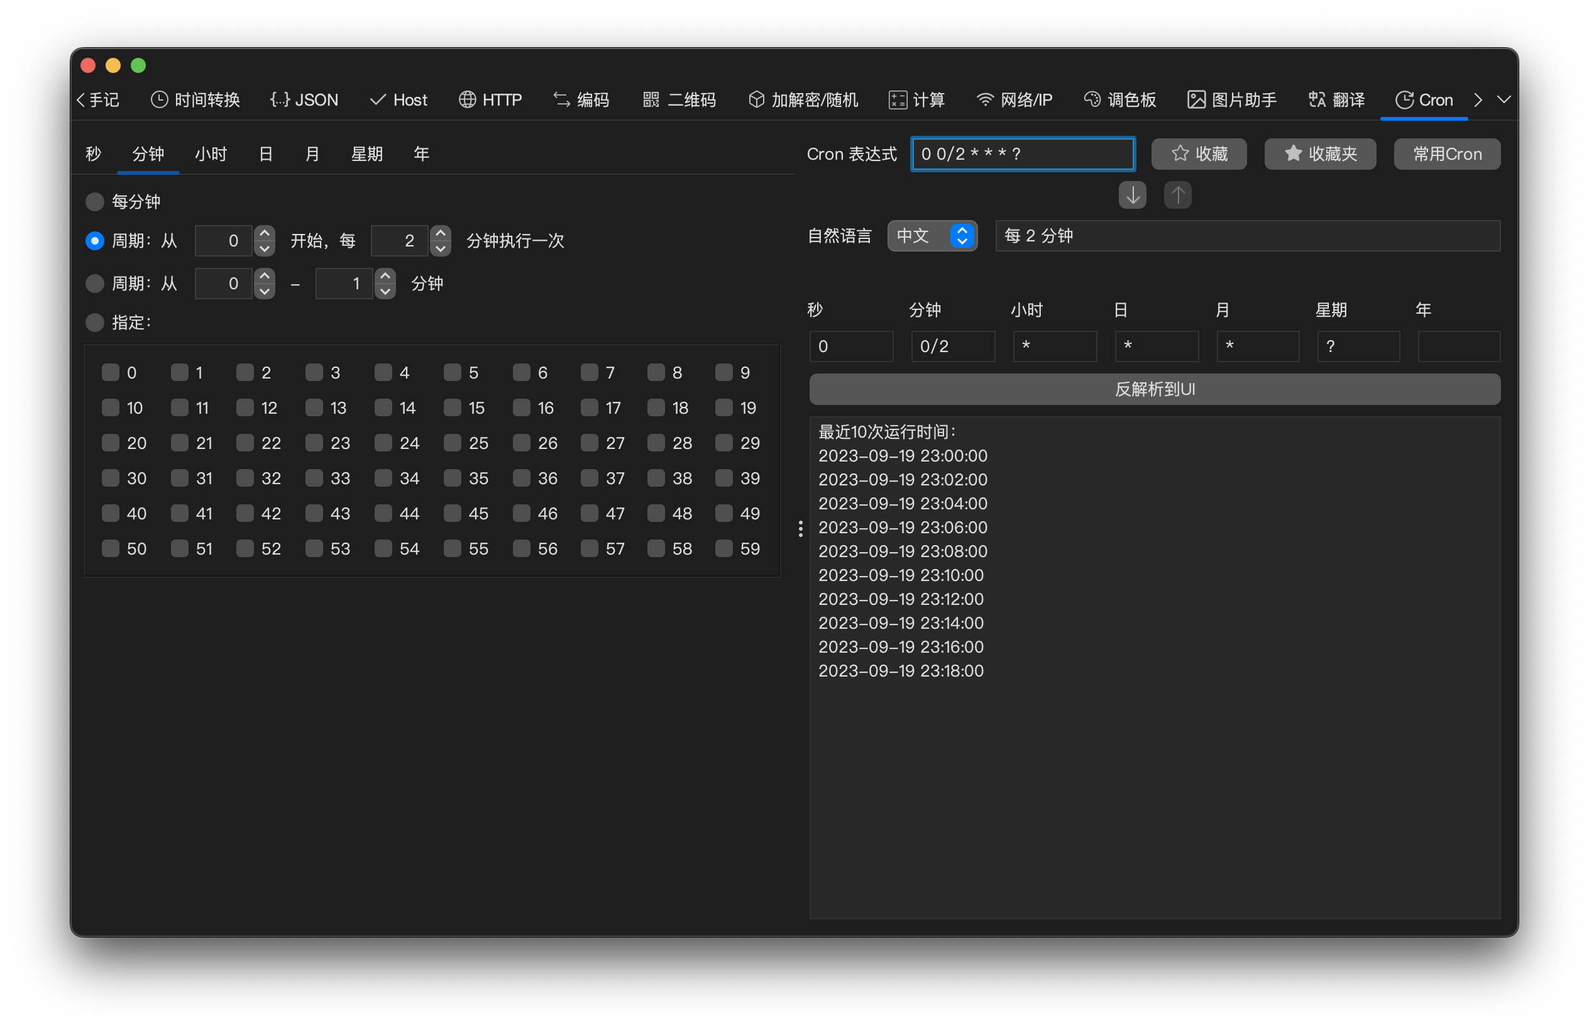Open the 自然语言 language dropdown
Image resolution: width=1589 pixels, height=1030 pixels.
click(x=932, y=236)
